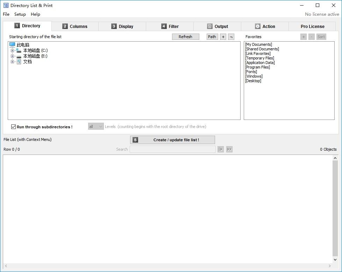Select [Desktop] favorite

[253, 81]
